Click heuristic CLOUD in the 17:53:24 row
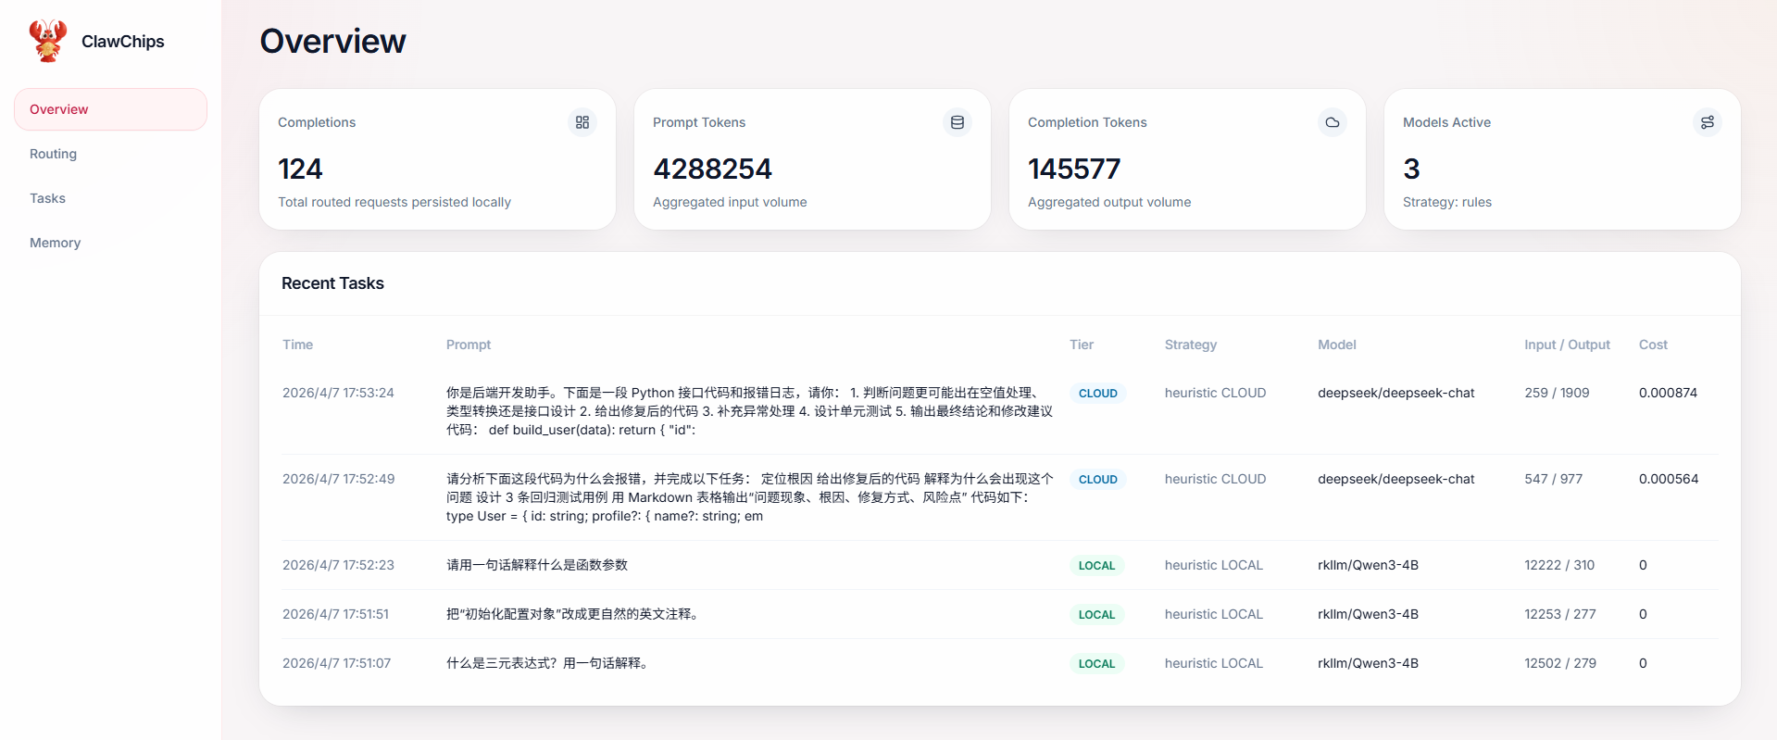Screen dimensions: 1777x740 click(x=1215, y=393)
